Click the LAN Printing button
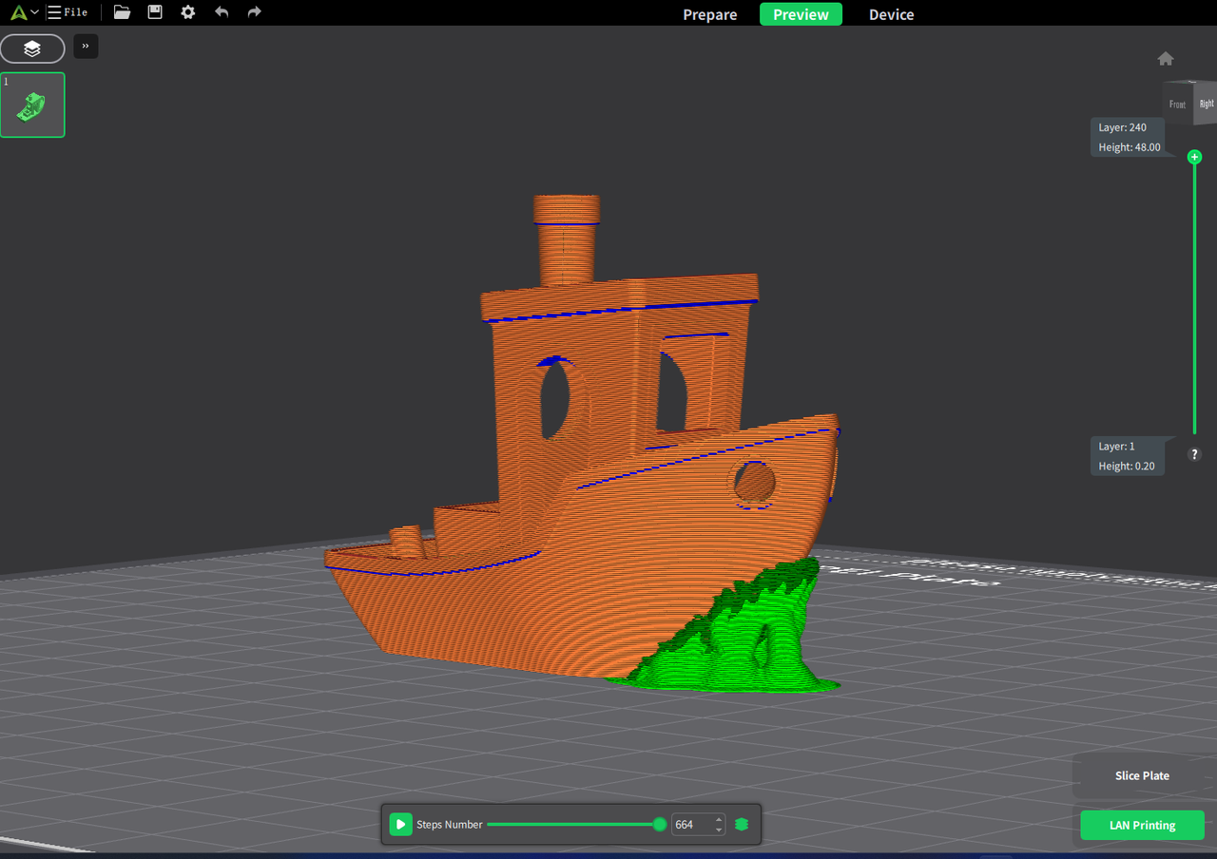1217x859 pixels. 1142,825
